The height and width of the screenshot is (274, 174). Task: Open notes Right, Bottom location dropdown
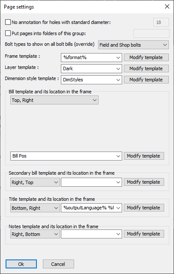click(x=35, y=234)
